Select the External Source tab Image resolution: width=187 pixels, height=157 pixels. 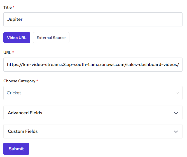tap(51, 38)
